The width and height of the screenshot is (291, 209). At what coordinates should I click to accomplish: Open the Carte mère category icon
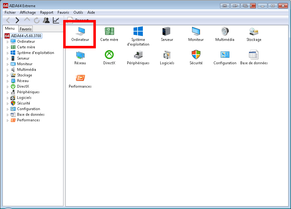click(x=109, y=31)
